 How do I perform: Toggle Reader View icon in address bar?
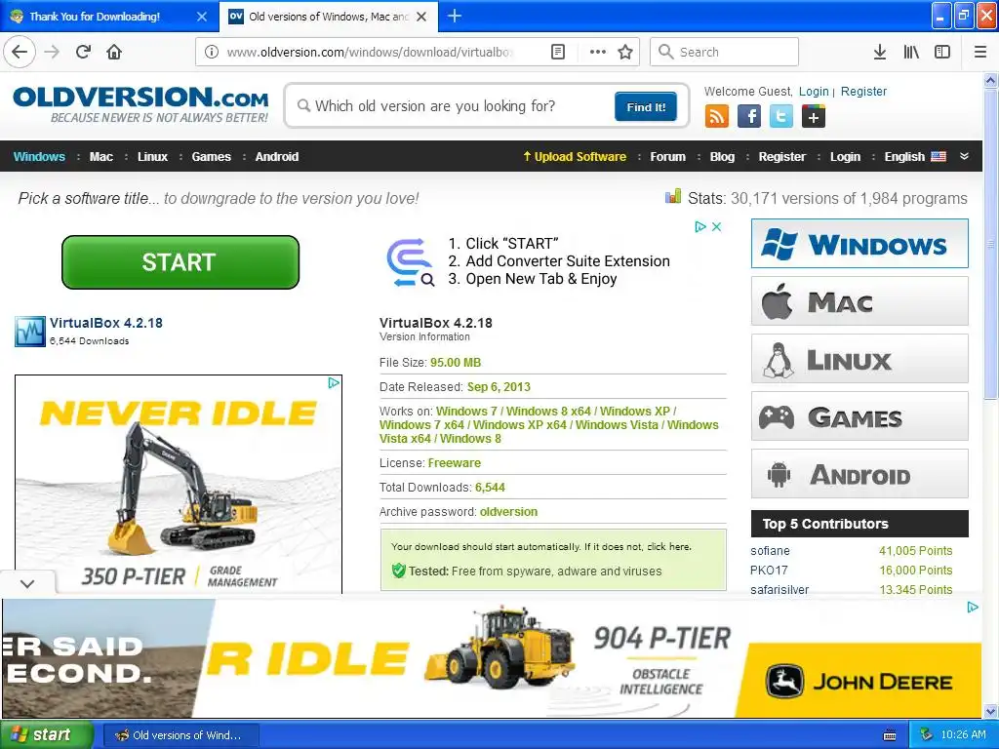tap(557, 52)
